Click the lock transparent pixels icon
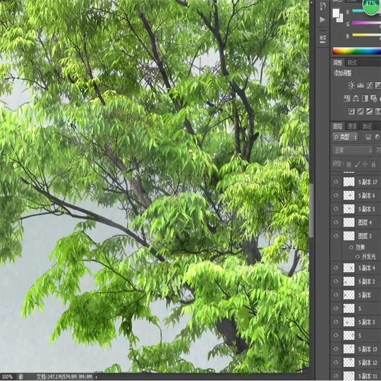This screenshot has height=381, width=381. [349, 164]
